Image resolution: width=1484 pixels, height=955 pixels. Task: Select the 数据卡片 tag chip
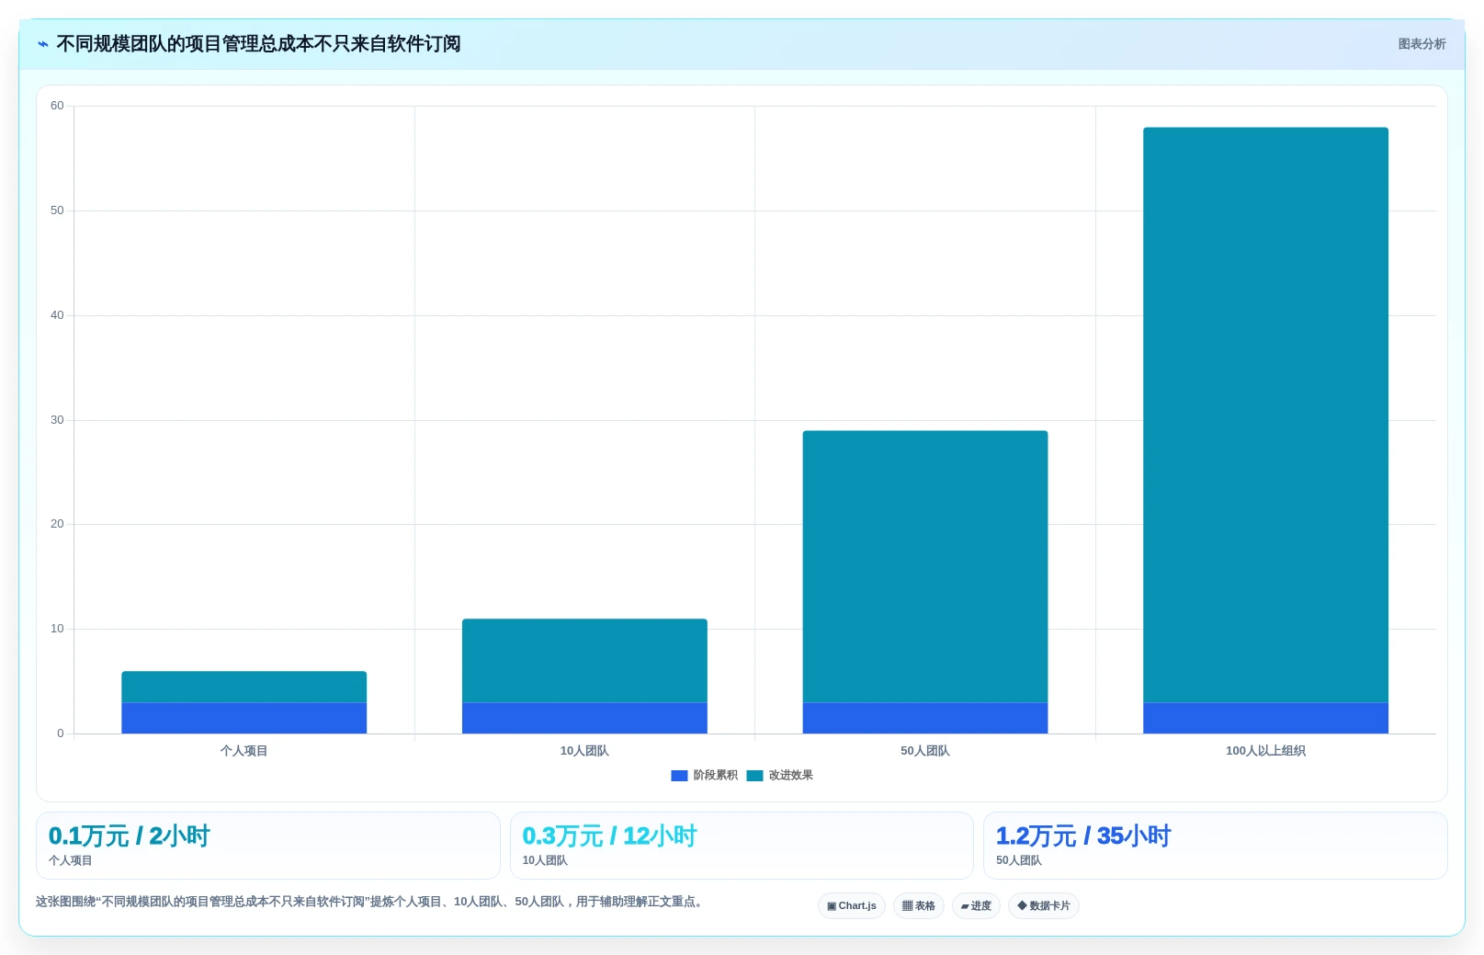point(1044,905)
